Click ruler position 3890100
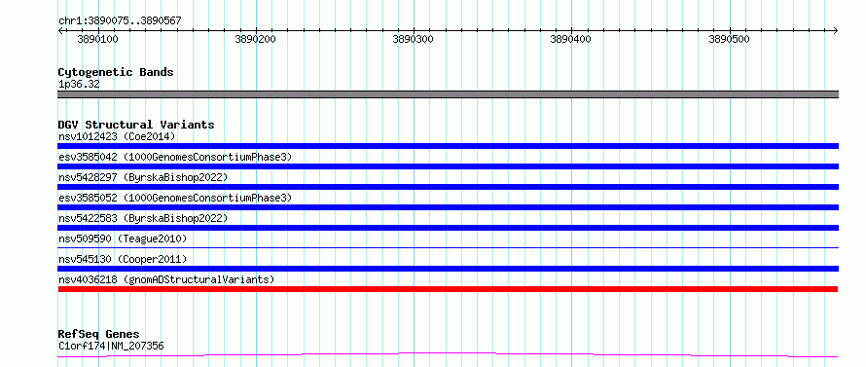 pos(98,39)
